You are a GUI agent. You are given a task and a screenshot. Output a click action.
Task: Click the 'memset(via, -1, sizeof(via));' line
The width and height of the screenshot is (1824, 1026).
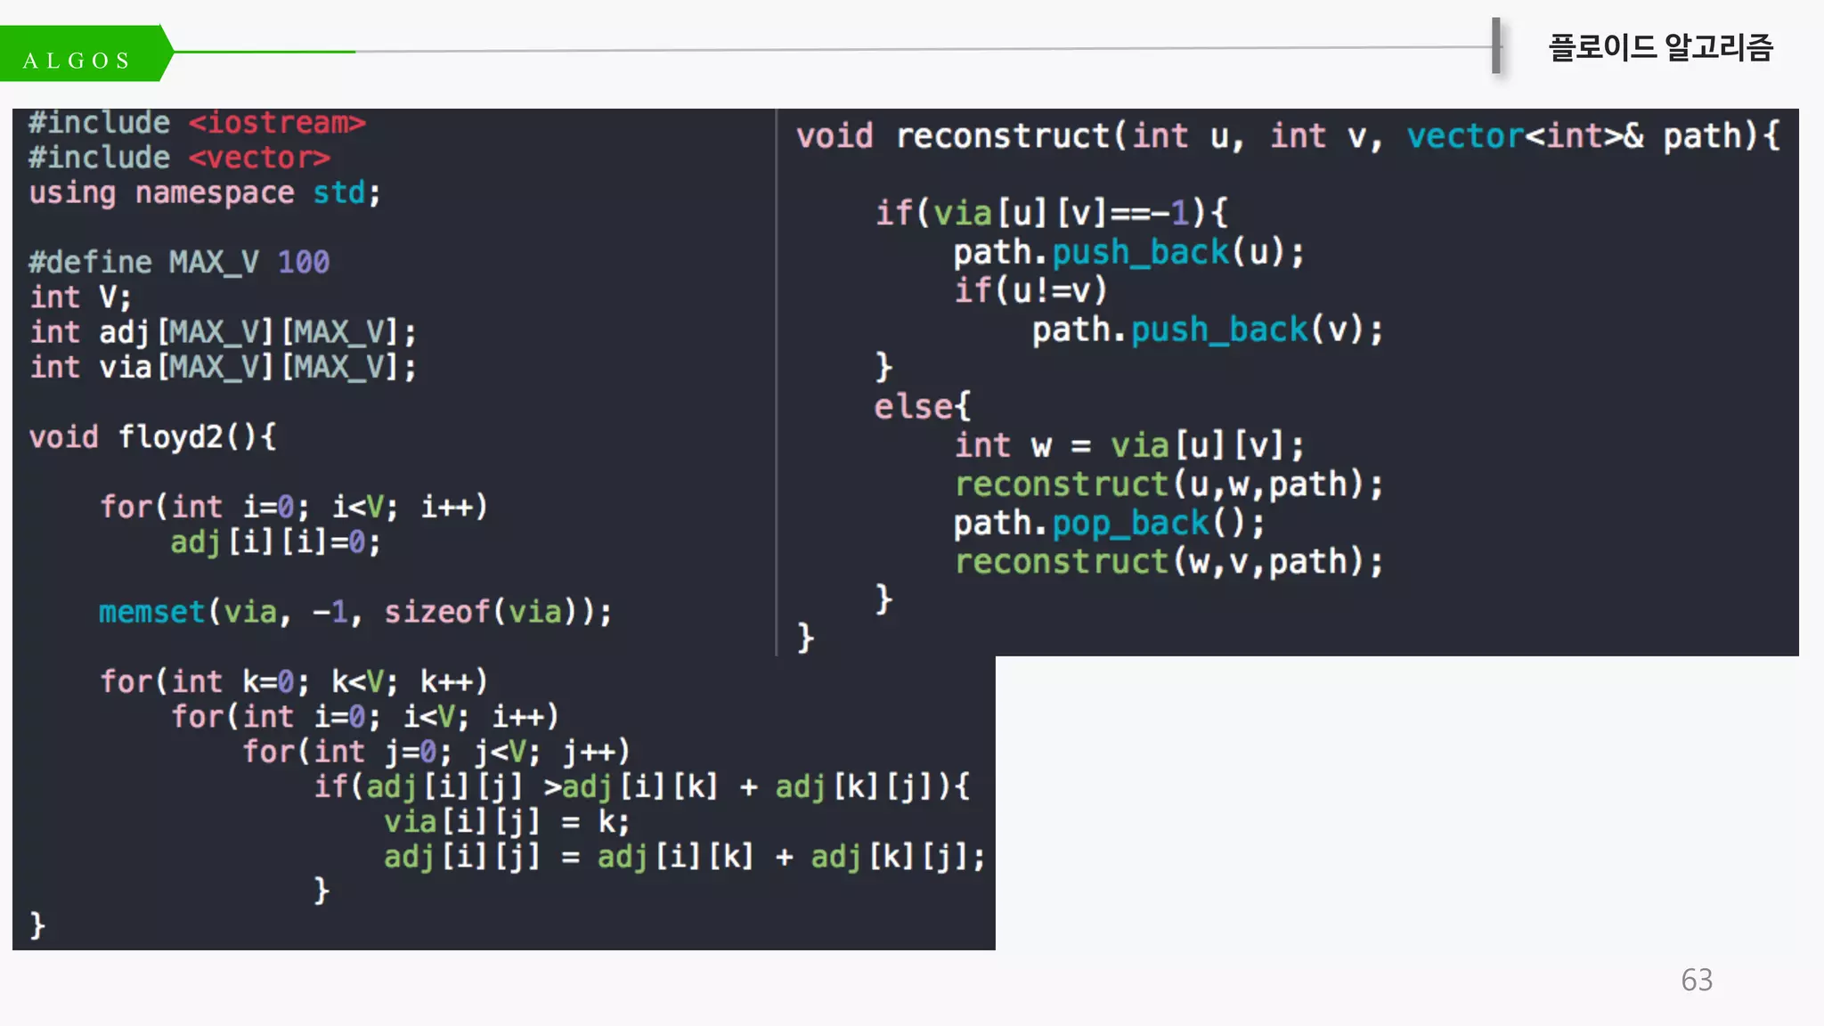coord(354,612)
